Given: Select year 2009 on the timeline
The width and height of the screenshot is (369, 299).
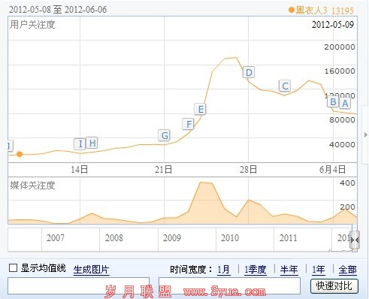Looking at the screenshot, I should pos(172,237).
